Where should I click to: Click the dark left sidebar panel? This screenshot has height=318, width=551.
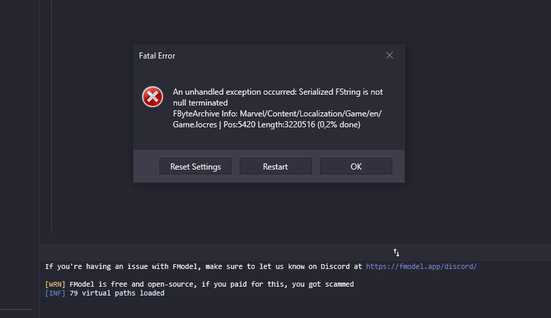(x=19, y=155)
